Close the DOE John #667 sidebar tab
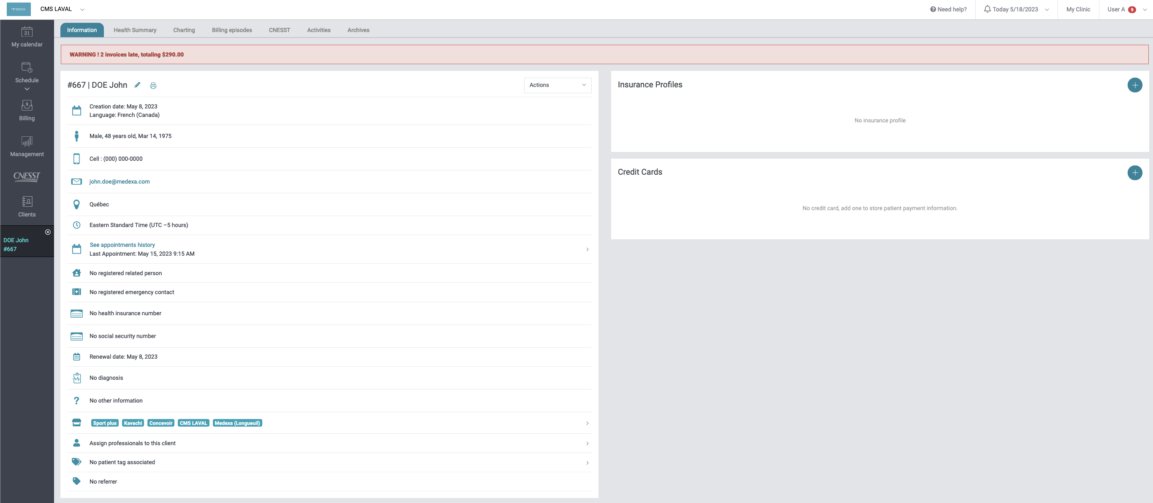Viewport: 1153px width, 503px height. pos(48,232)
